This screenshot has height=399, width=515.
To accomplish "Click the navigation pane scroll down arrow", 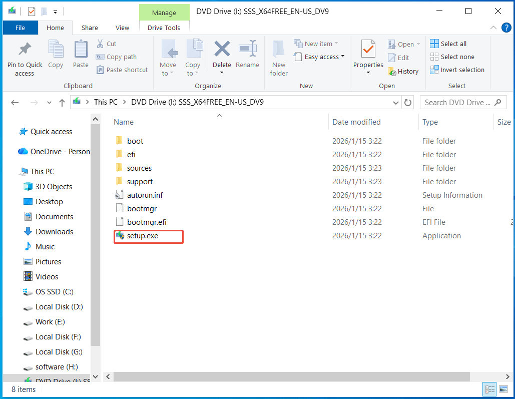I will coord(96,376).
